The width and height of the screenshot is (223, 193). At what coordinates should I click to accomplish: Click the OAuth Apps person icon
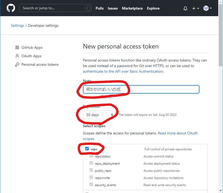(x=17, y=56)
